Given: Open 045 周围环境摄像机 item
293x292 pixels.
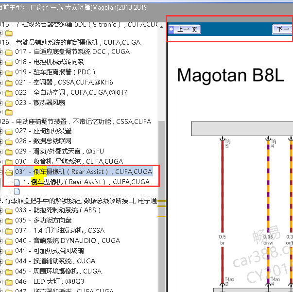Looking at the screenshot, I should click(58, 272).
